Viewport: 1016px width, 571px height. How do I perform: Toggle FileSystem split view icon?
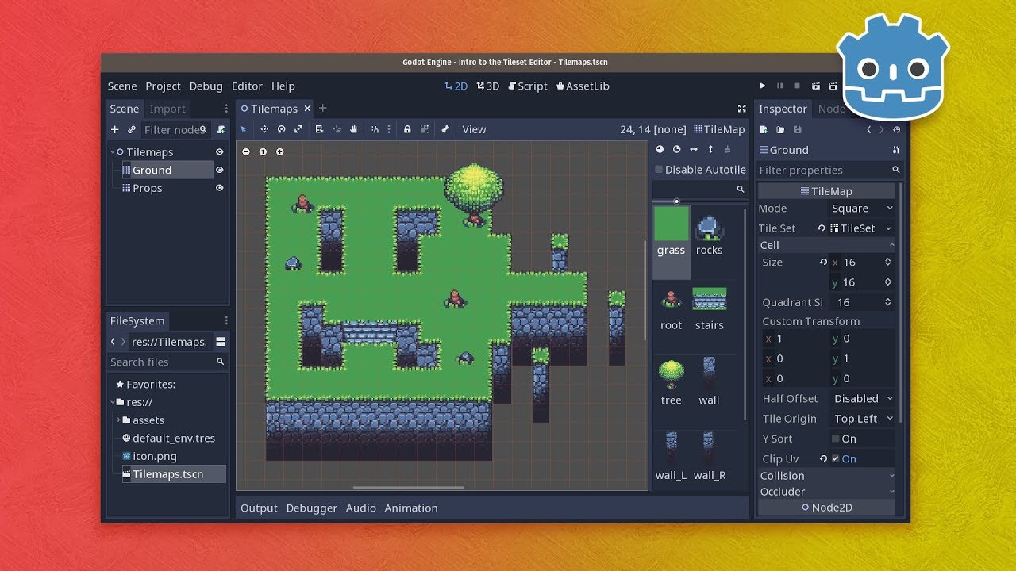tap(221, 342)
